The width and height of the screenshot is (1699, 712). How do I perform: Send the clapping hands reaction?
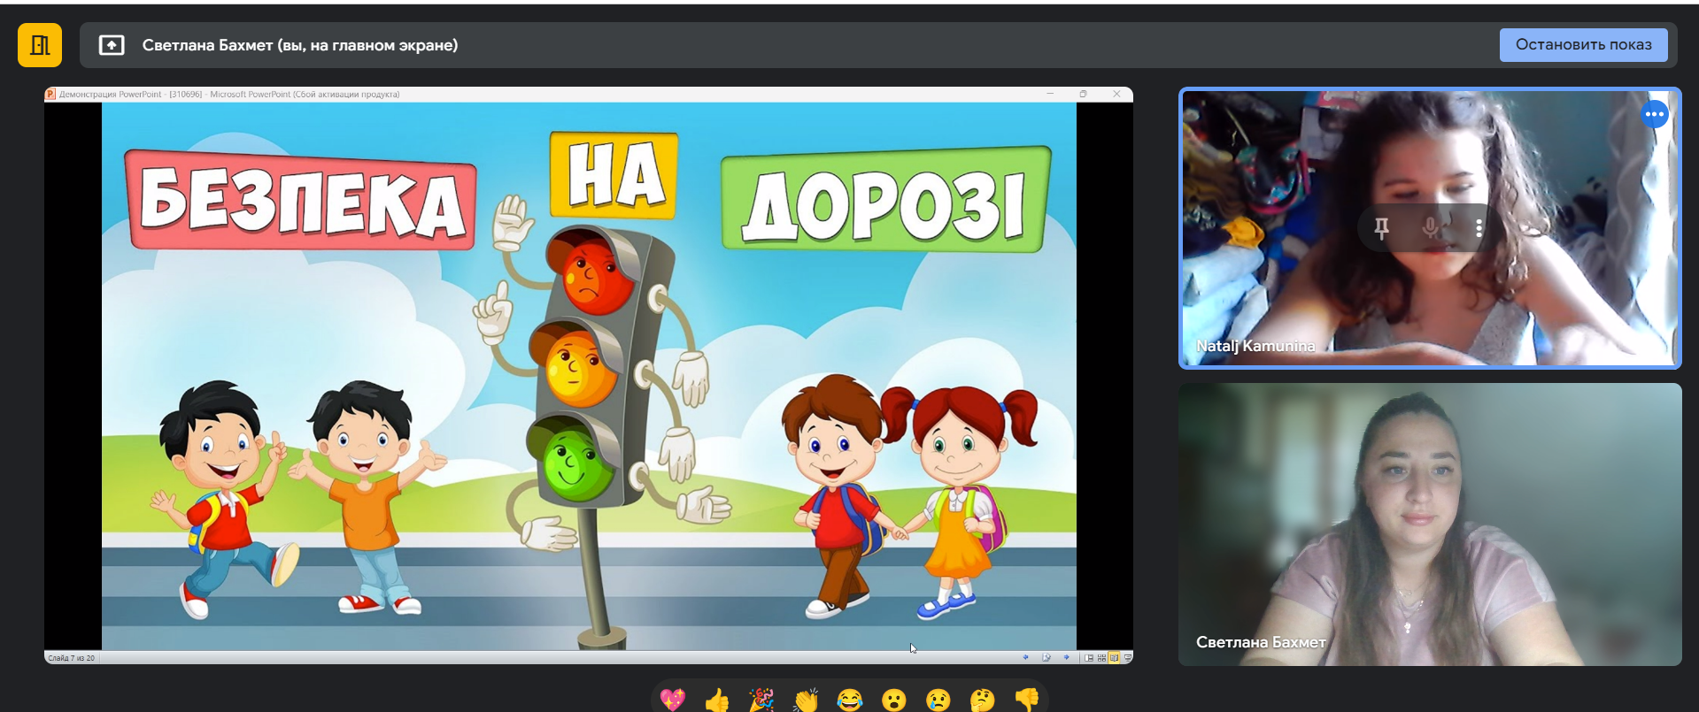806,700
